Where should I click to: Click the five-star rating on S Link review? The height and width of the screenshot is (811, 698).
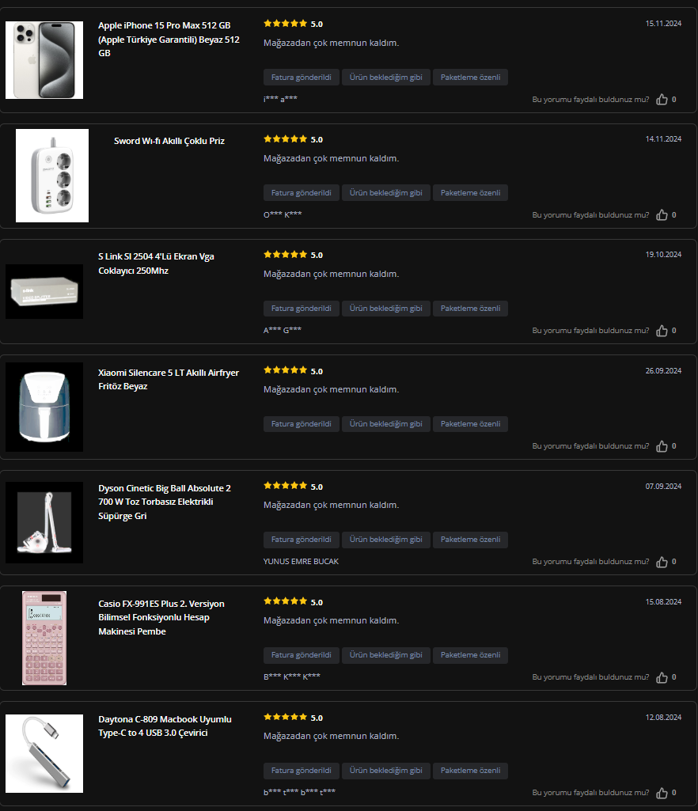pos(285,255)
